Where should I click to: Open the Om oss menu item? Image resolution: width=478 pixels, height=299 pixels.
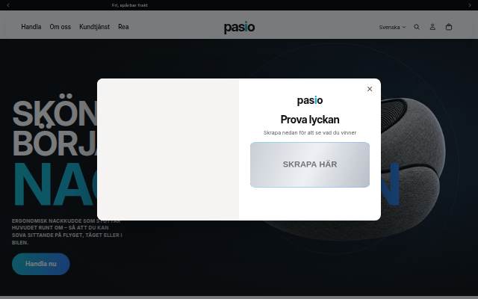click(60, 27)
